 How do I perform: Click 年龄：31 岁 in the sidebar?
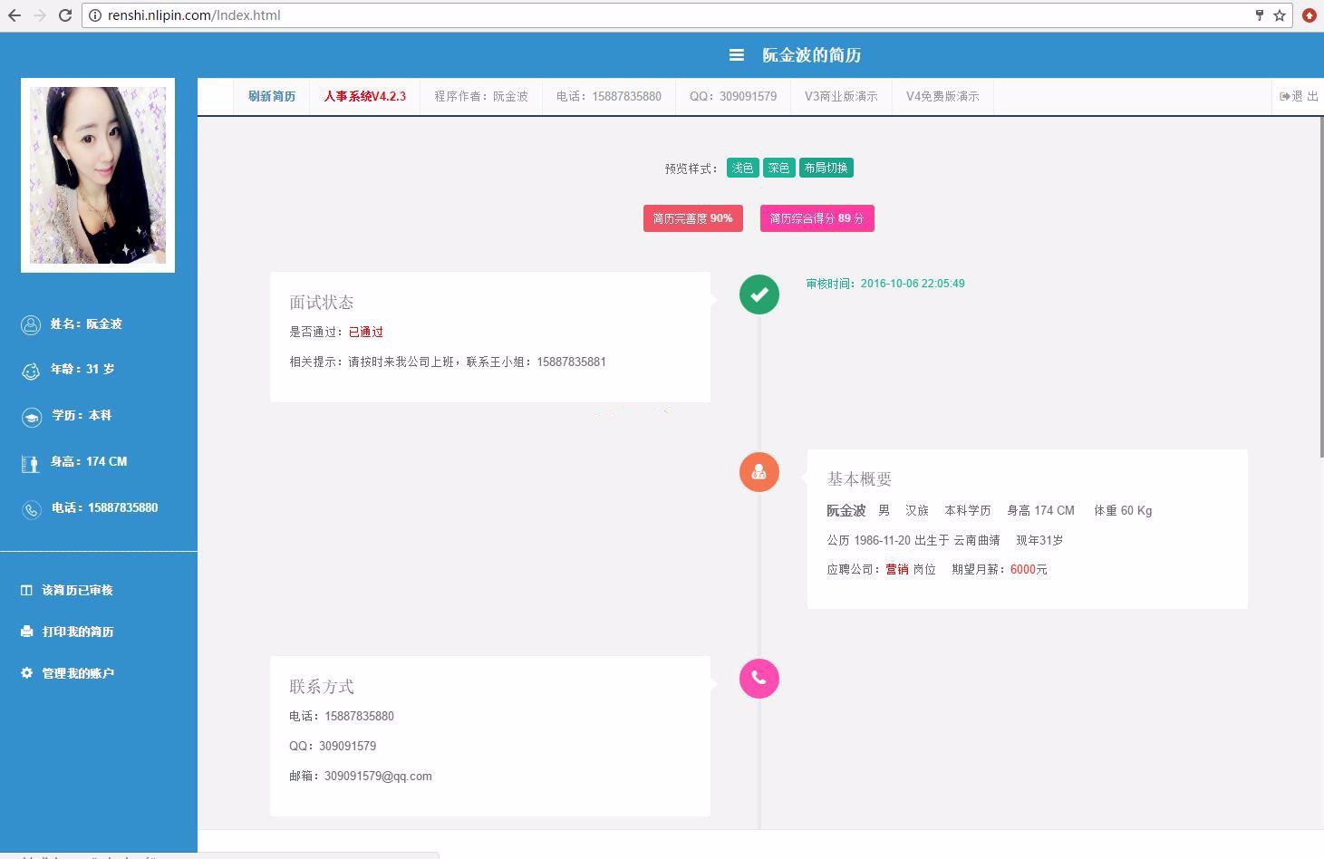click(x=82, y=370)
